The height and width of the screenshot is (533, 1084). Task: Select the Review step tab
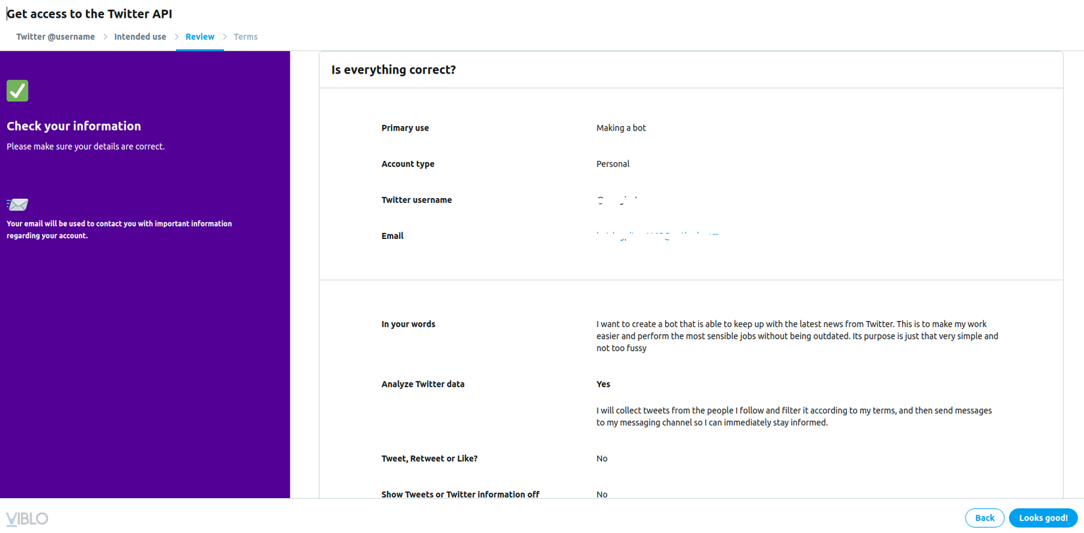pyautogui.click(x=200, y=37)
